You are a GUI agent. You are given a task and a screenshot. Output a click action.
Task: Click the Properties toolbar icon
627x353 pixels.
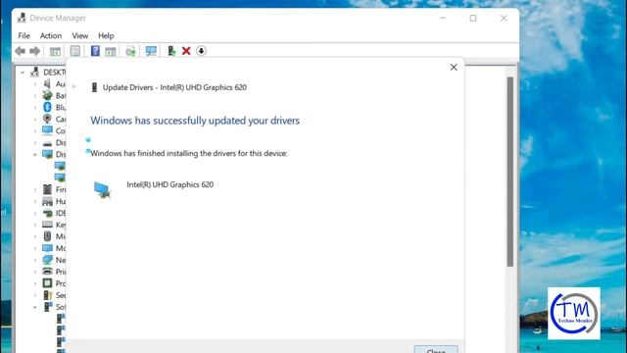pyautogui.click(x=74, y=51)
